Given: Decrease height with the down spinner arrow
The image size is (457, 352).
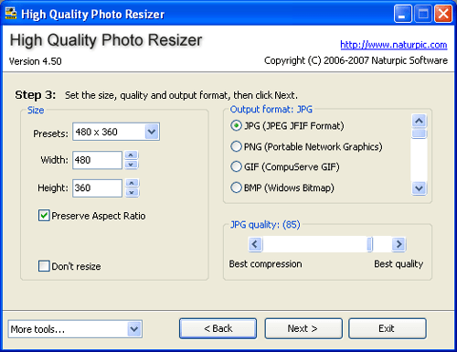Looking at the screenshot, I should (132, 192).
